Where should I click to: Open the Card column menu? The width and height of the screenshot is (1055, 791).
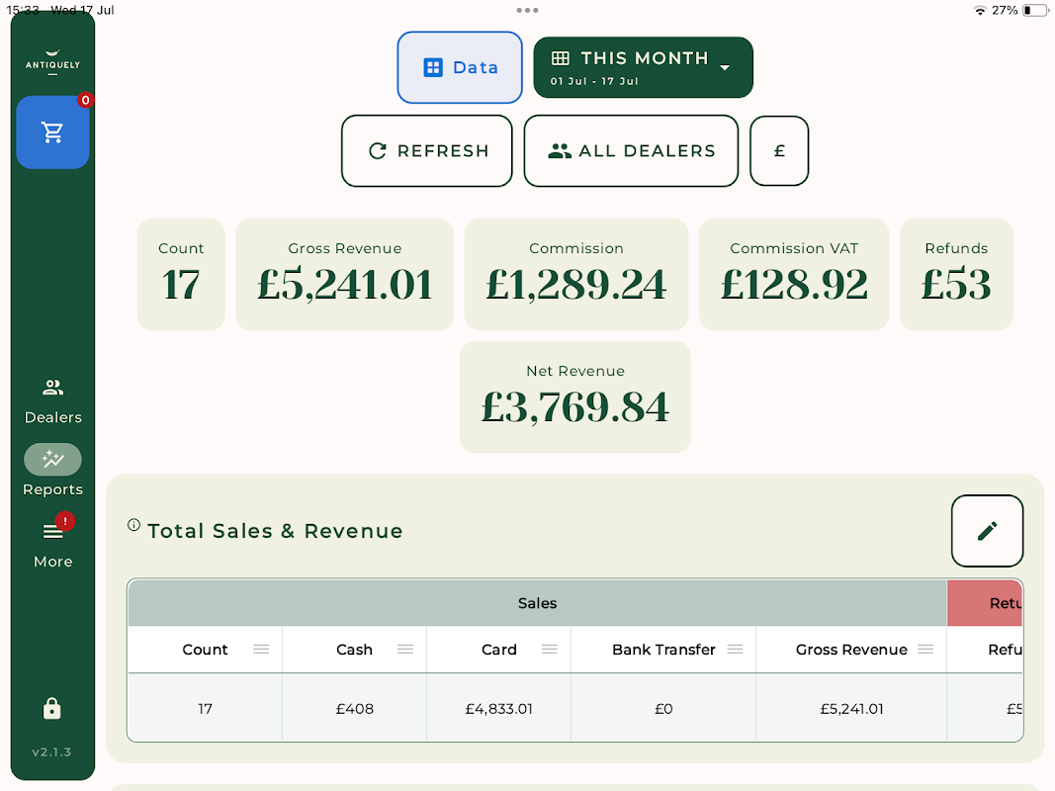[550, 650]
